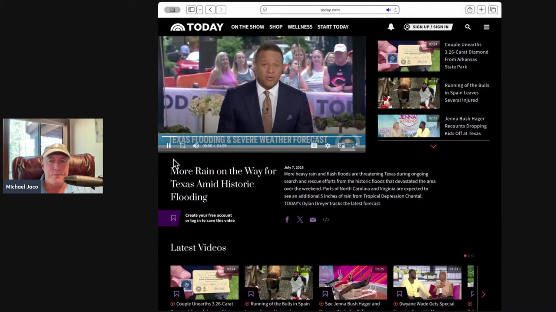The width and height of the screenshot is (556, 312).
Task: Click the July 7, 2025 date text
Action: pyautogui.click(x=294, y=167)
